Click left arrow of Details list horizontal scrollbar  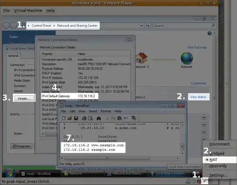[43, 134]
